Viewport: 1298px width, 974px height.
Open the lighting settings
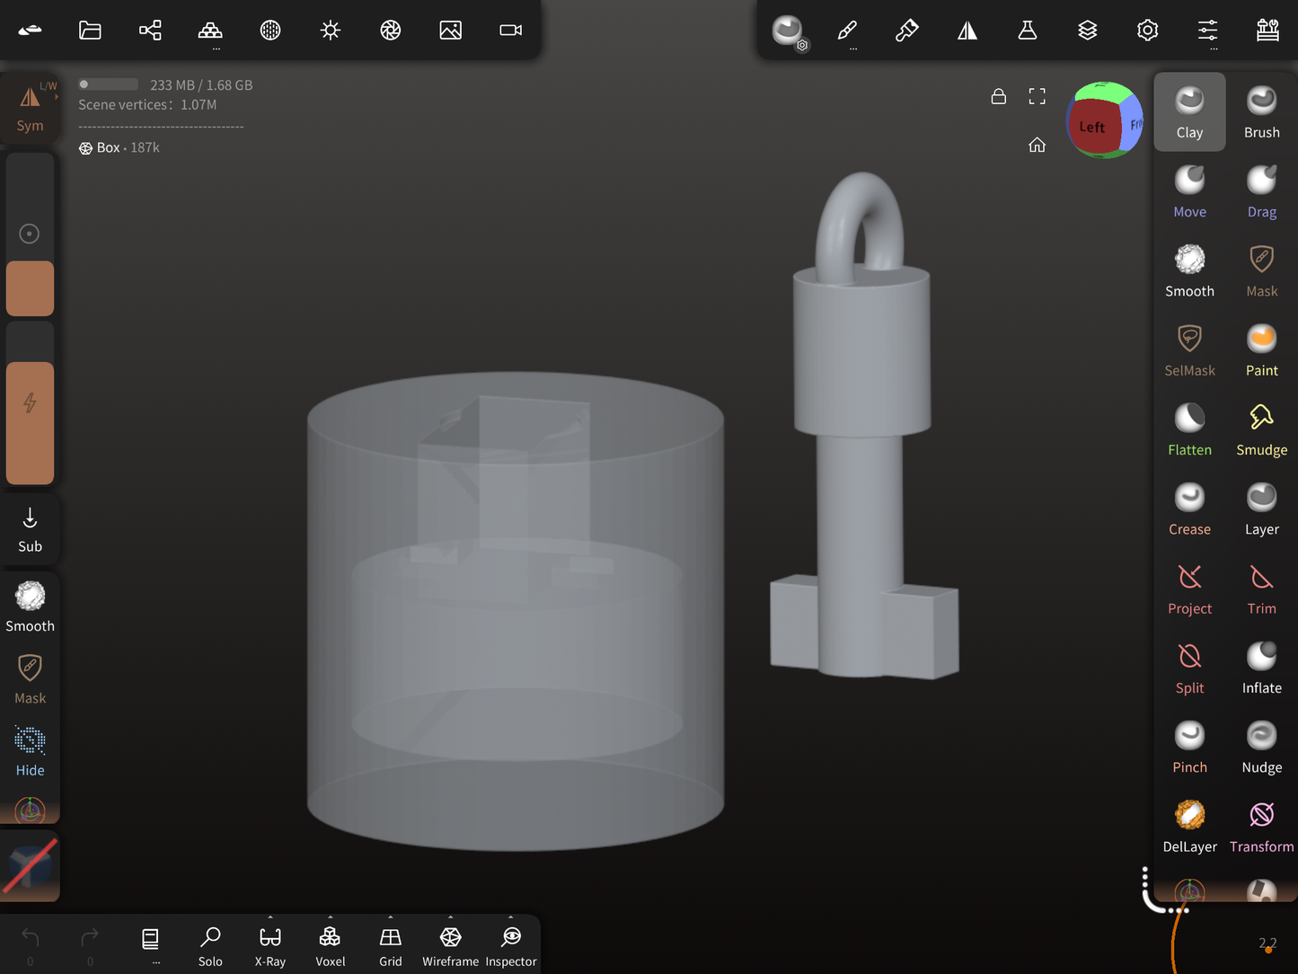tap(330, 30)
